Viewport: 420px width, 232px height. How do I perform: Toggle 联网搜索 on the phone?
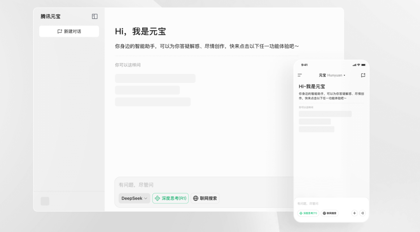pyautogui.click(x=329, y=213)
